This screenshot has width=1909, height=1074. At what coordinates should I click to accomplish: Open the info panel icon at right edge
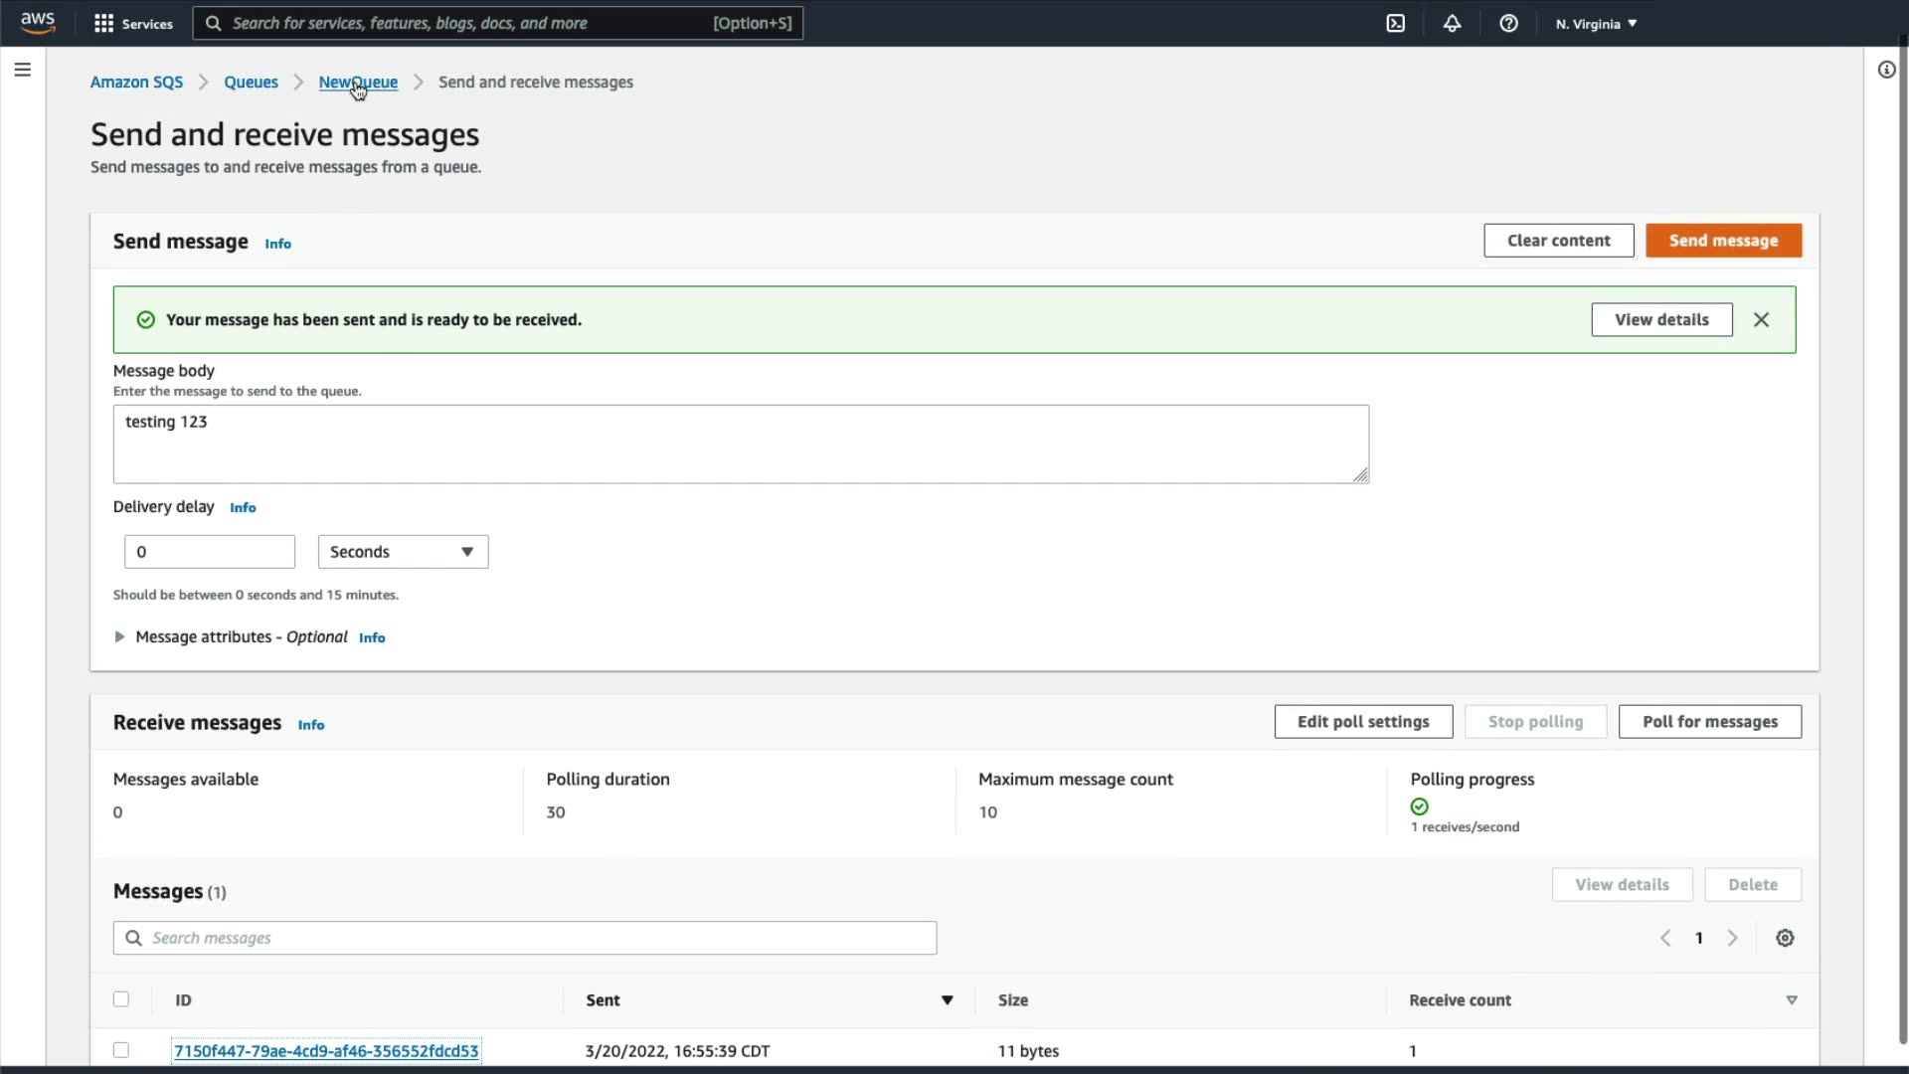[1886, 70]
